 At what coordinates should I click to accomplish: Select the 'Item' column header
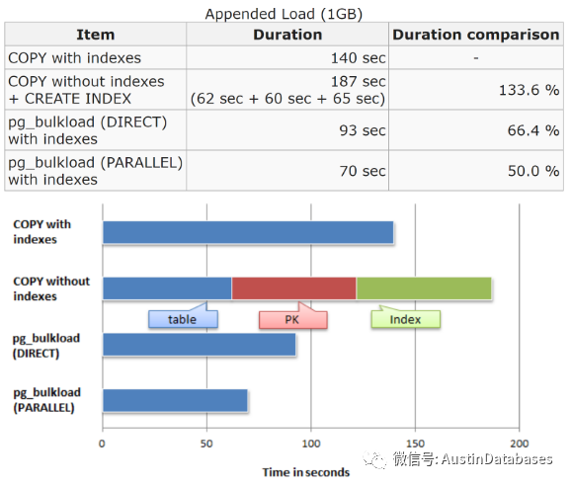96,35
